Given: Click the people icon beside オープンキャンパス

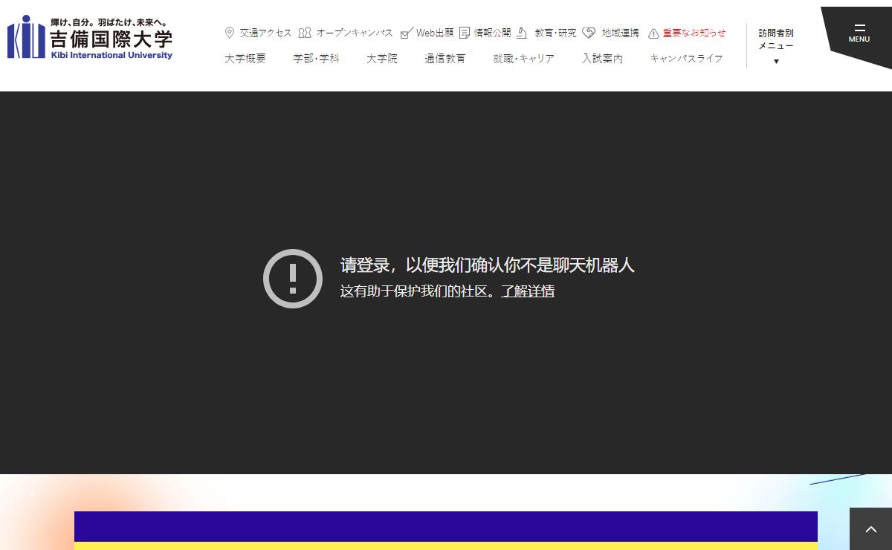Looking at the screenshot, I should pos(305,33).
